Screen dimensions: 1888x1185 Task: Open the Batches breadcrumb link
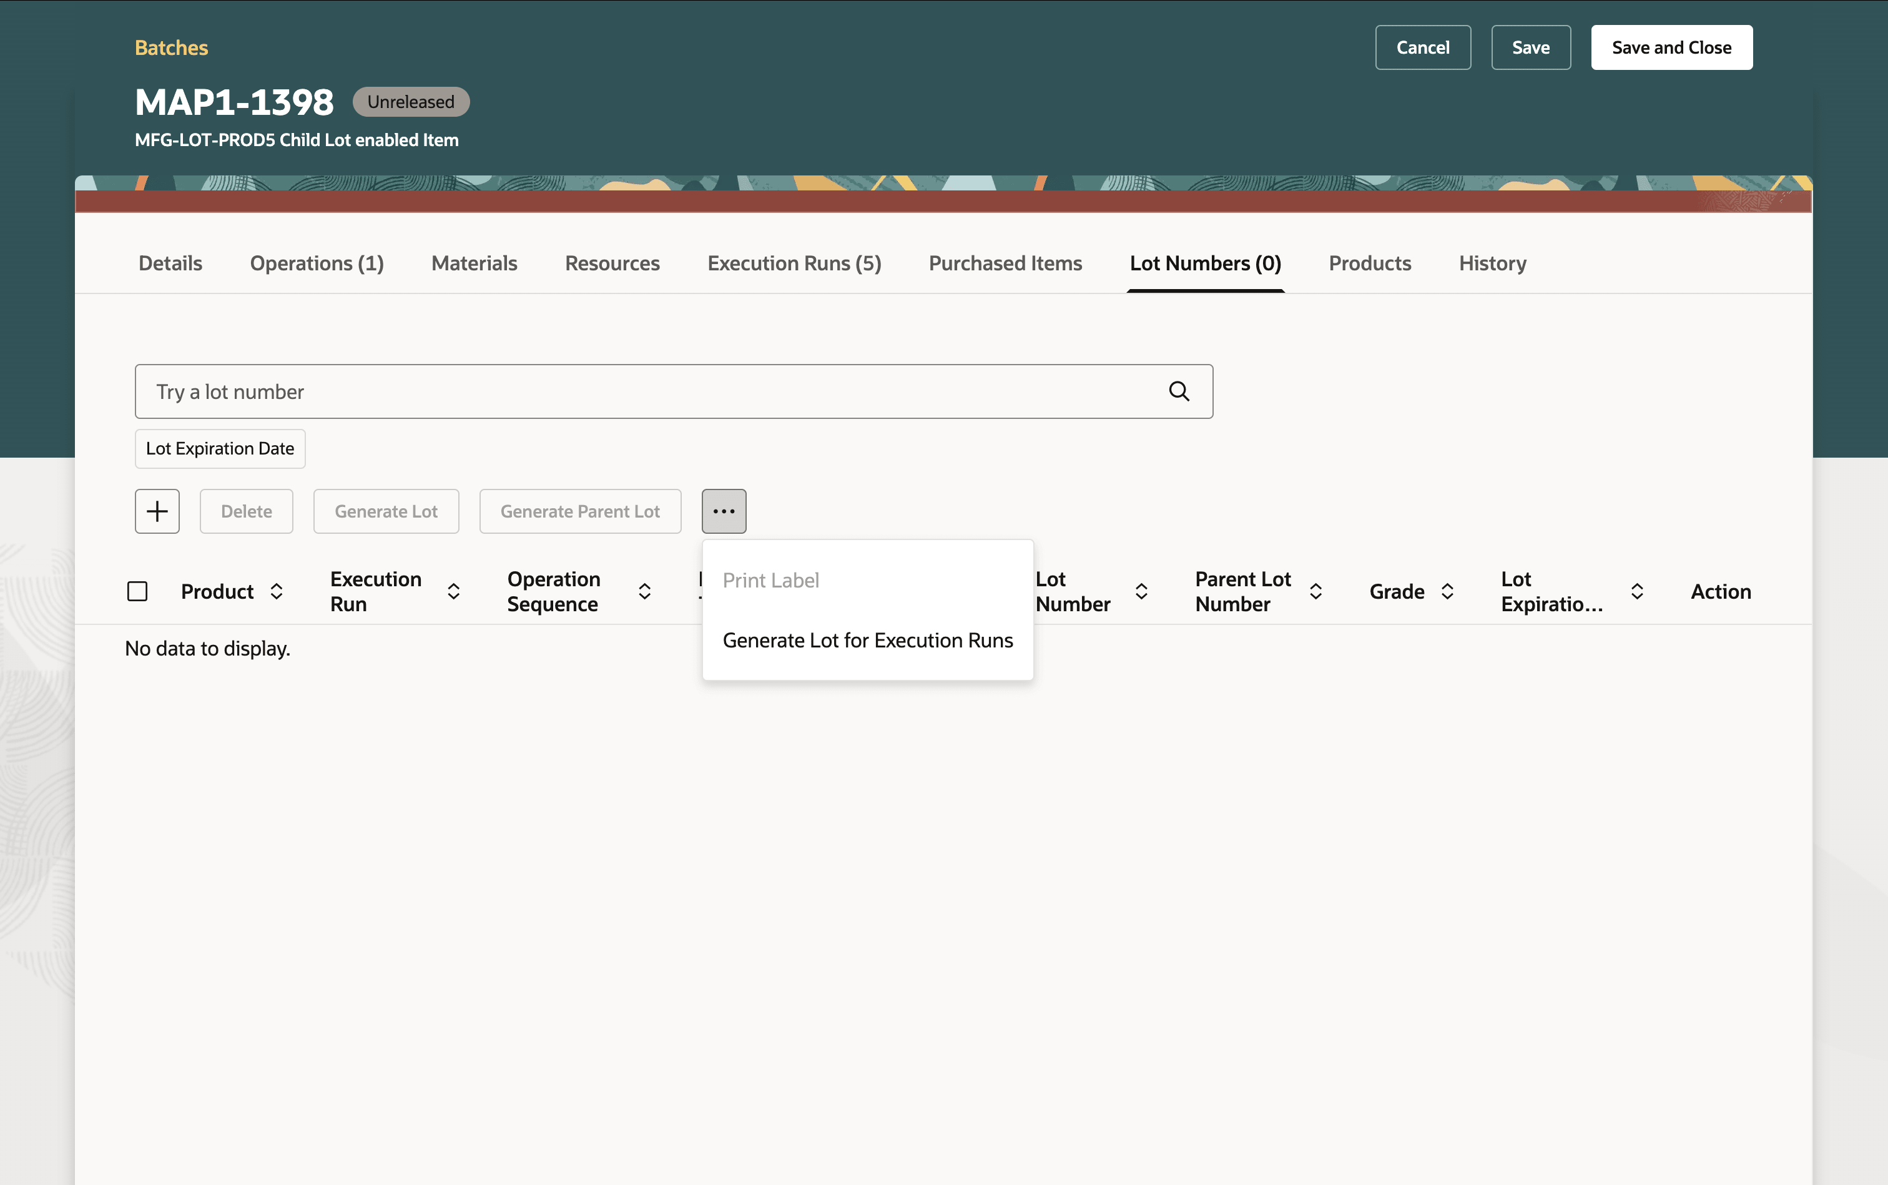coord(172,48)
